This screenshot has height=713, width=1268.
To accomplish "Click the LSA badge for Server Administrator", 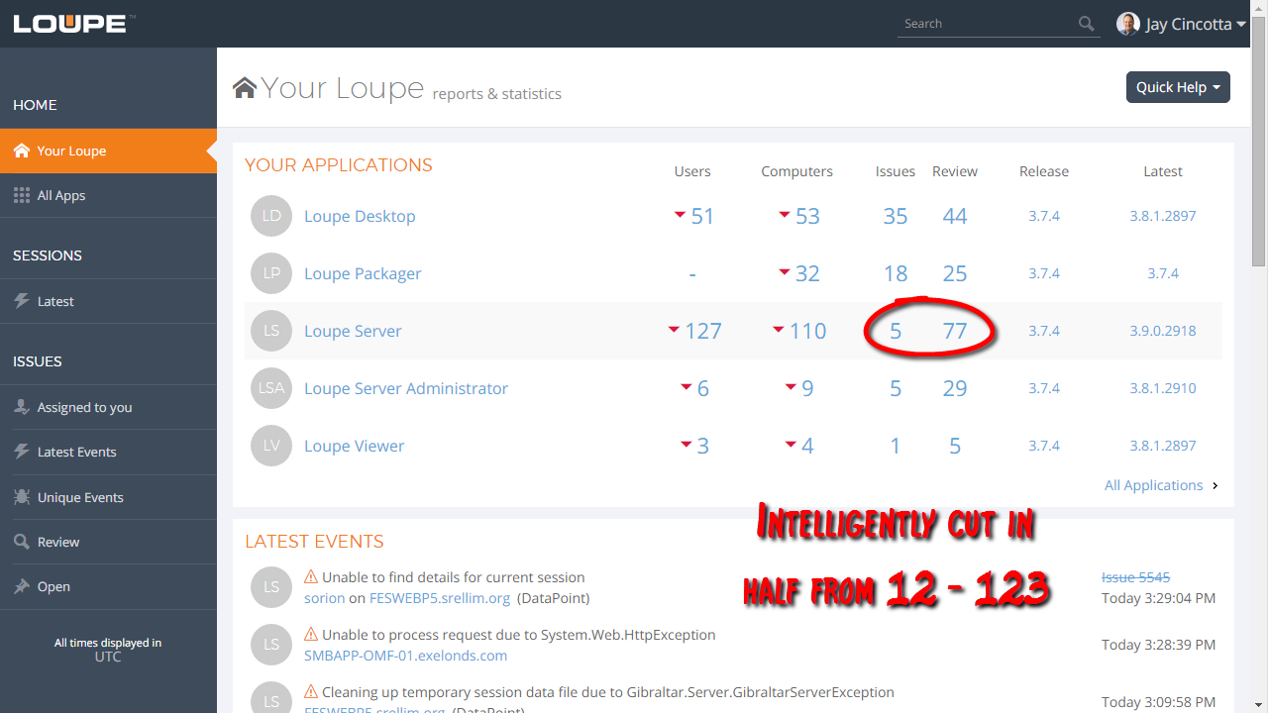I will [x=271, y=388].
